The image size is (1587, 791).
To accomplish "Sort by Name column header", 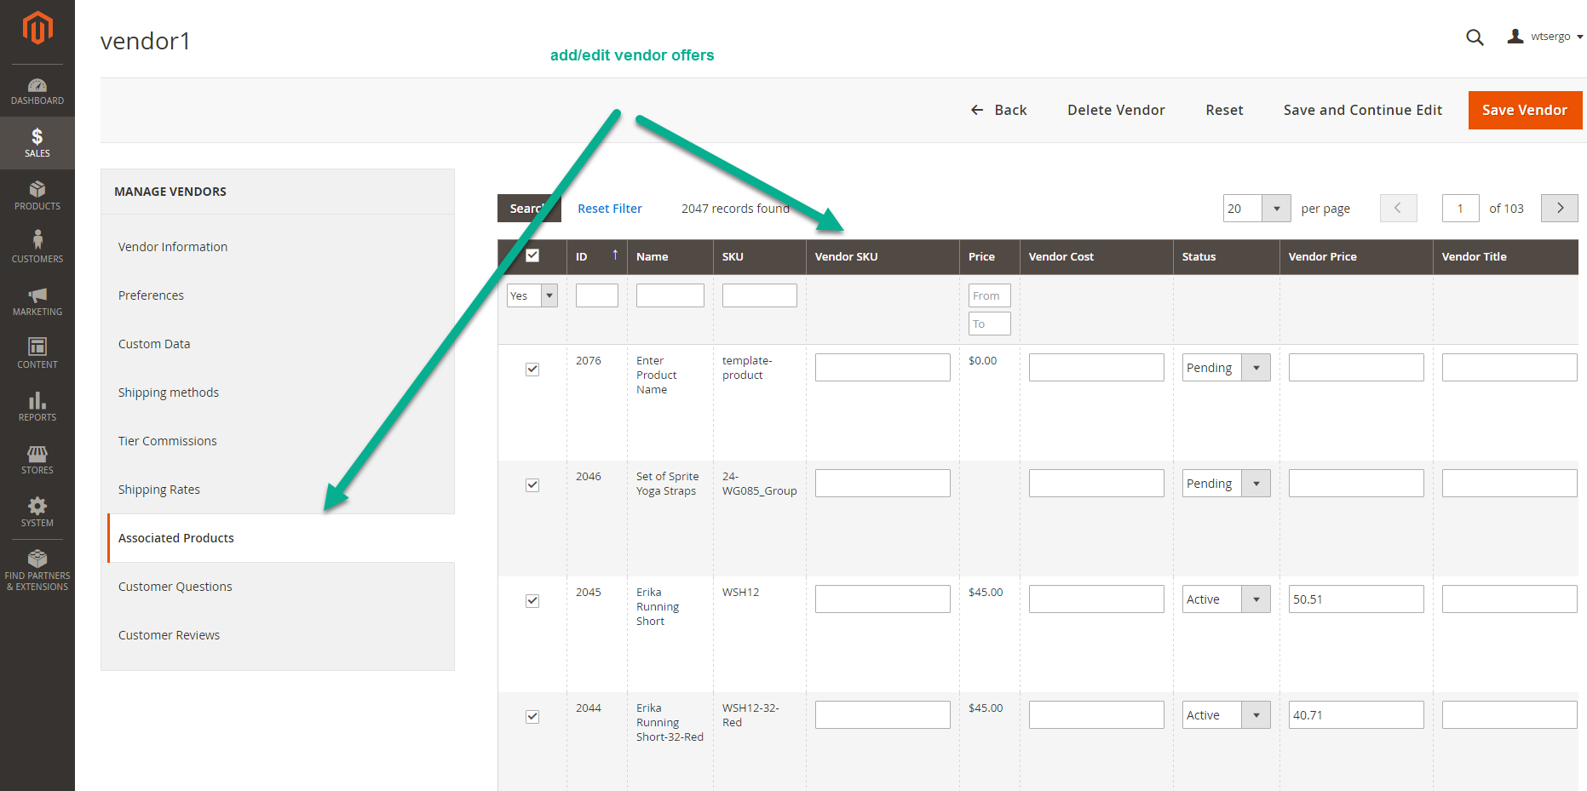I will tap(652, 256).
